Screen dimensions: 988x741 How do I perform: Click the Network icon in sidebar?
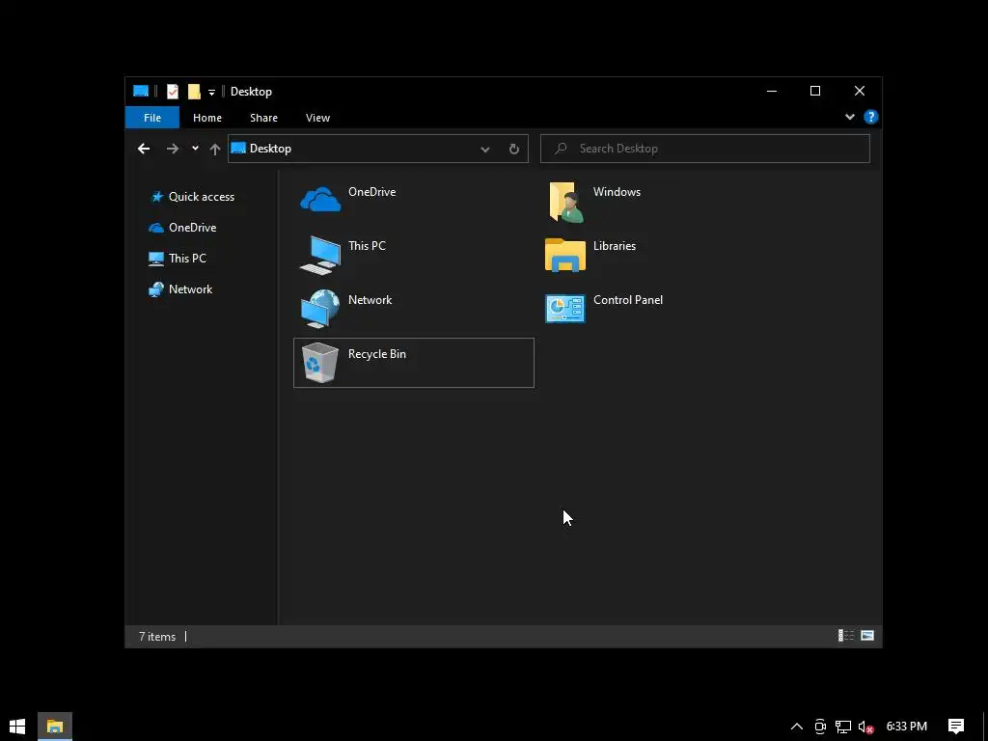click(155, 289)
